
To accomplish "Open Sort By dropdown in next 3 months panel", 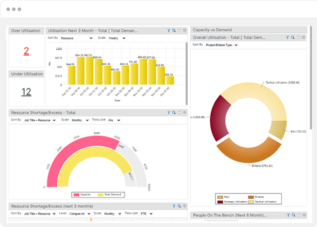I will [x=40, y=213].
